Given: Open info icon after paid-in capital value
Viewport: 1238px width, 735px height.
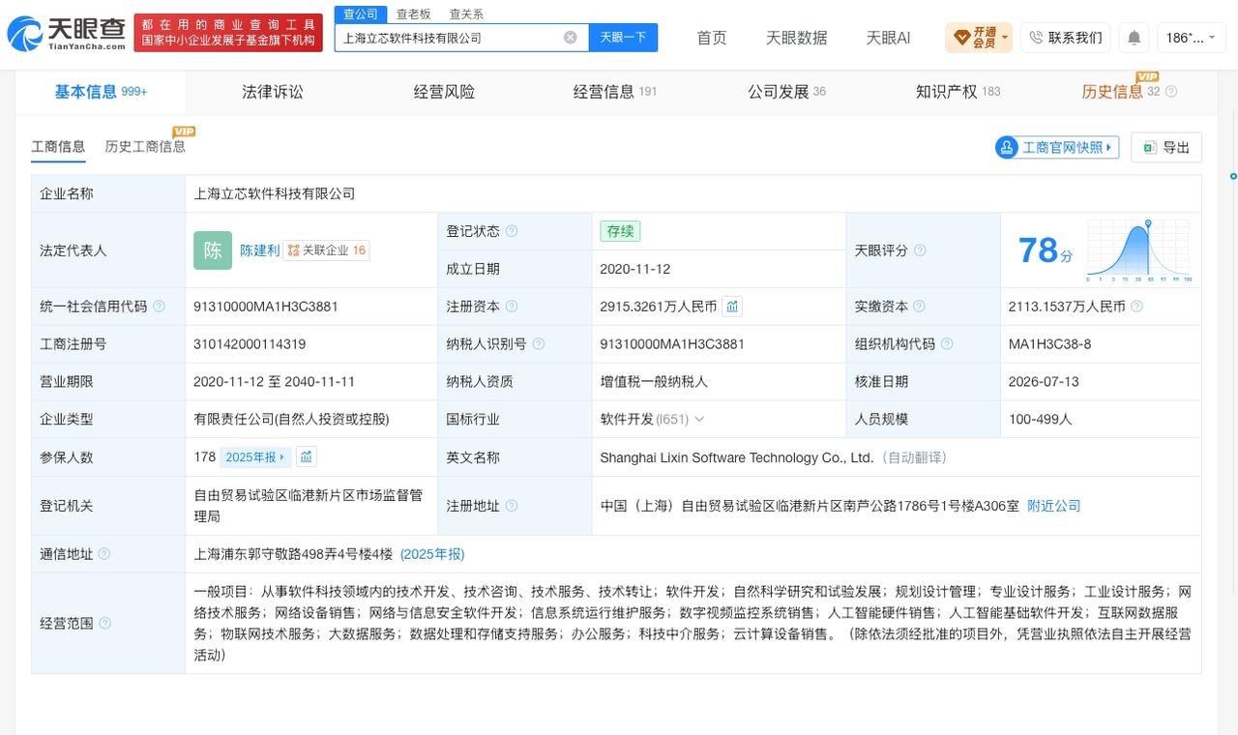Looking at the screenshot, I should point(1136,307).
